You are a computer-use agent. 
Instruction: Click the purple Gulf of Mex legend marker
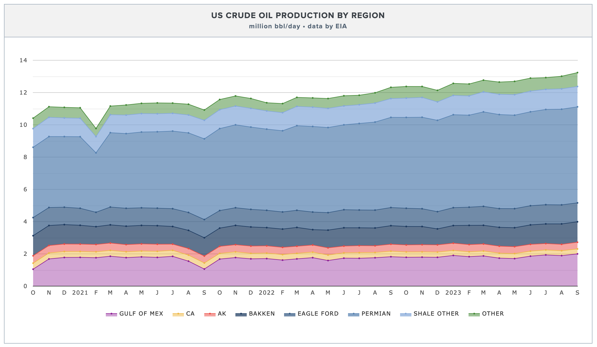(111, 314)
